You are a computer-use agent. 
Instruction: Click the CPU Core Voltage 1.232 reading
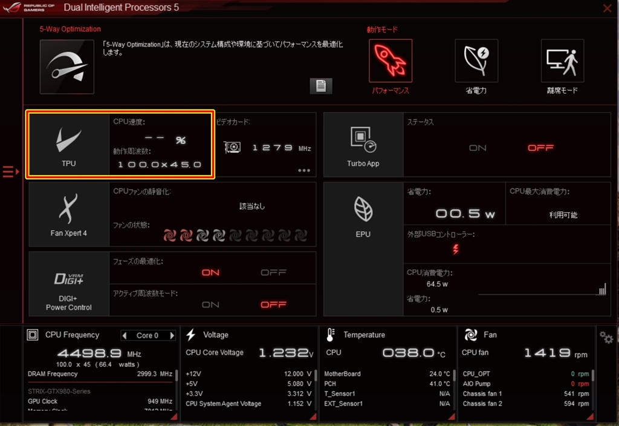click(286, 353)
